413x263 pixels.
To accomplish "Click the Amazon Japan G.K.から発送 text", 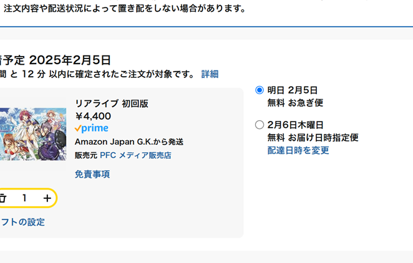I will 129,142.
